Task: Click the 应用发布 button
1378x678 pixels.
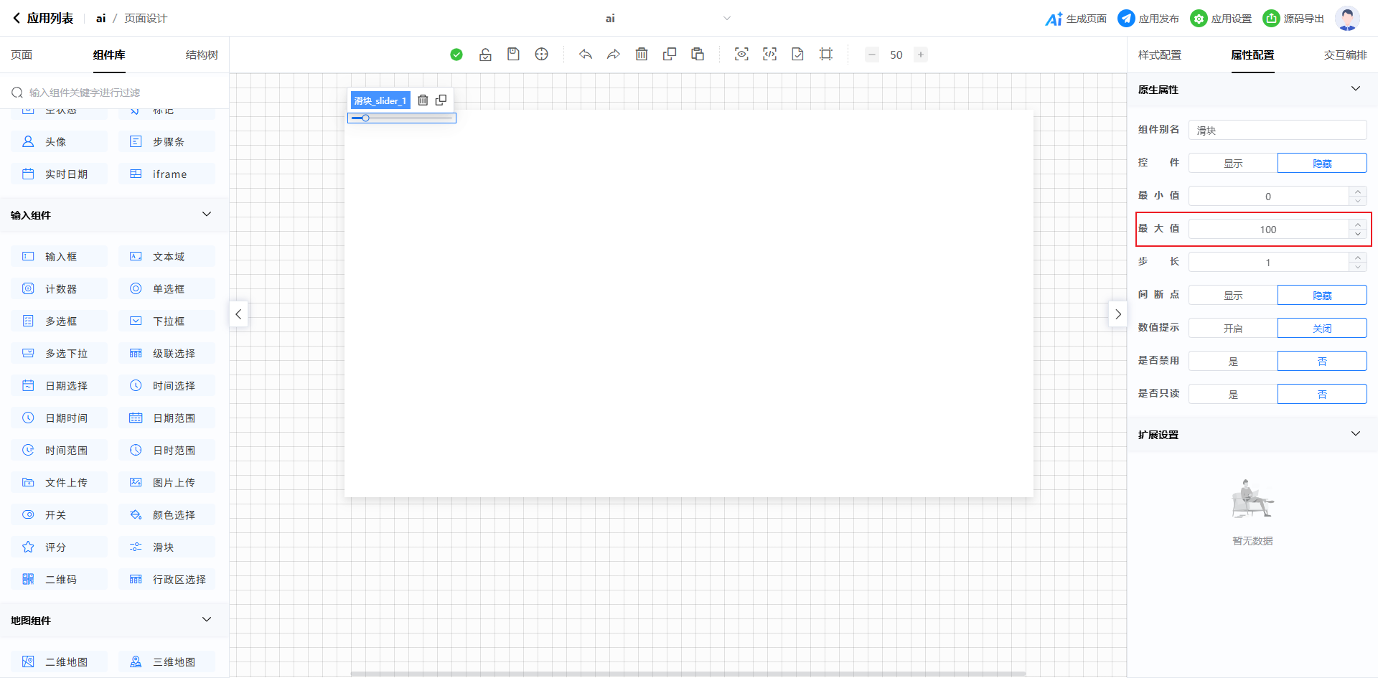Action: (1148, 19)
